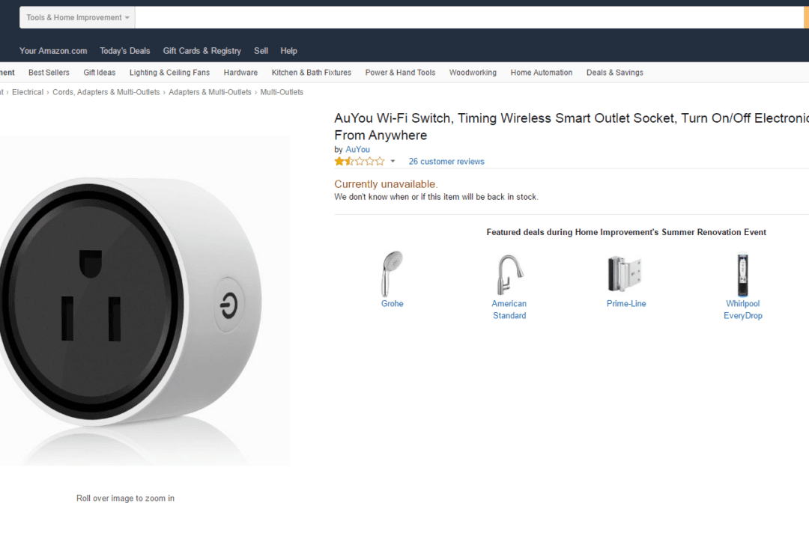View the 26 customer reviews
Image resolution: width=809 pixels, height=539 pixels.
(446, 161)
